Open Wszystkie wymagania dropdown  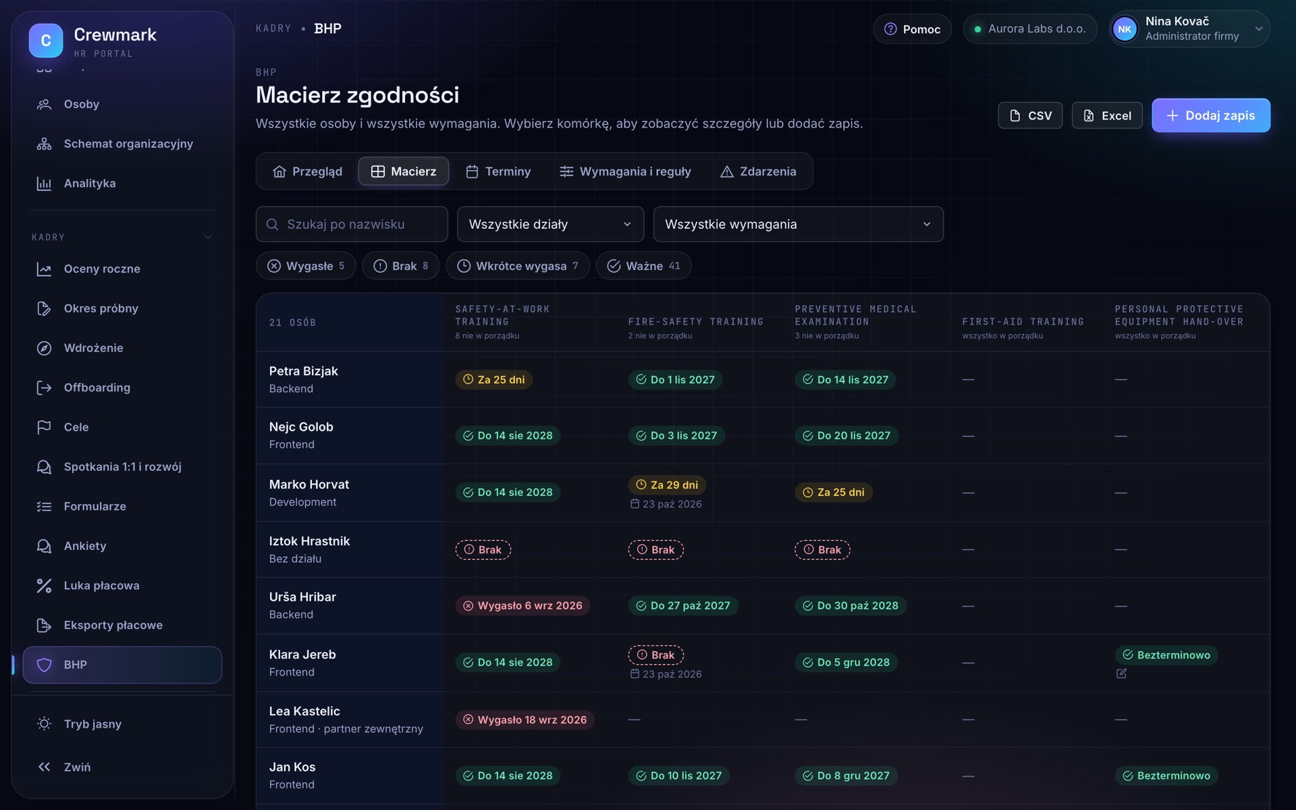pyautogui.click(x=798, y=224)
